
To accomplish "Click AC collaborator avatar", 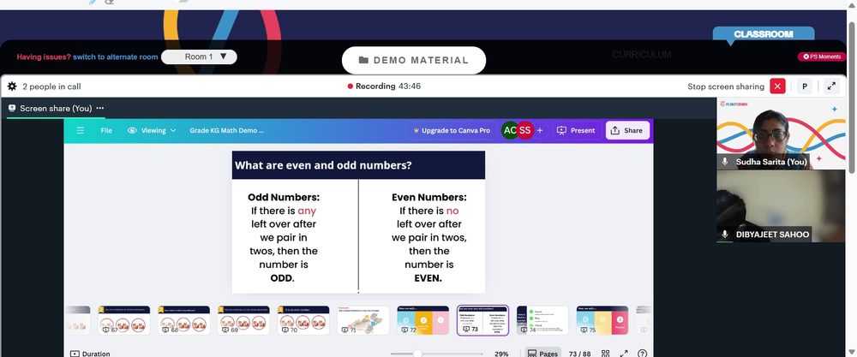I will pyautogui.click(x=510, y=130).
